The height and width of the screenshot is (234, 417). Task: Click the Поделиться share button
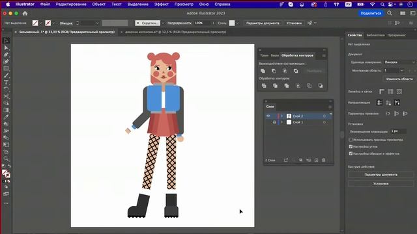[x=371, y=13]
